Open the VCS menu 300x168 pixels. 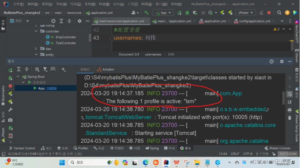click(146, 4)
